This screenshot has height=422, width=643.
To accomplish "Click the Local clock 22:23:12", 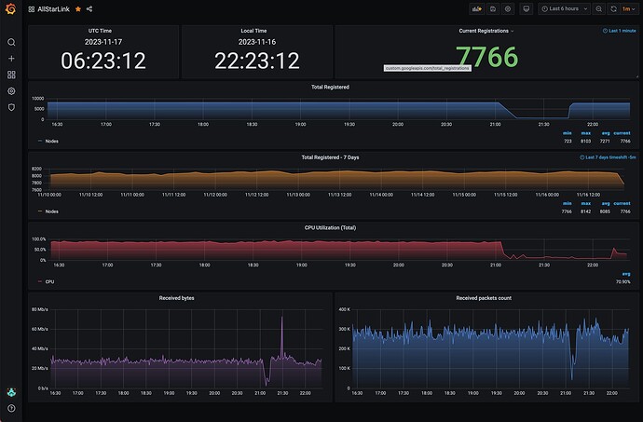I will point(257,61).
